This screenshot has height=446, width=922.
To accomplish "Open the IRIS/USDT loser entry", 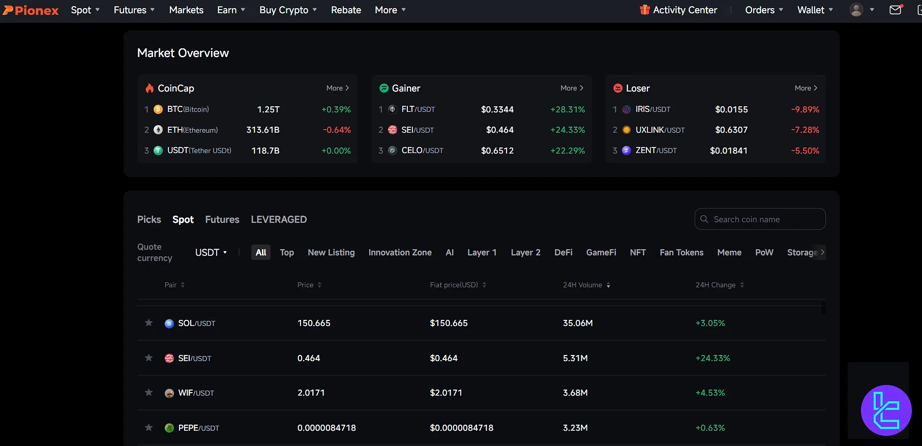I will 716,109.
